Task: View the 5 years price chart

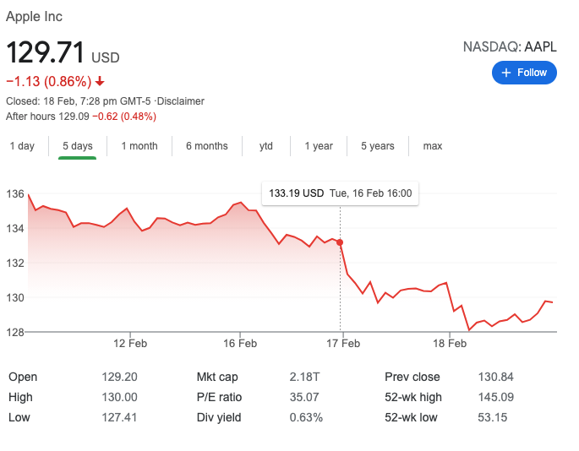Action: click(378, 146)
